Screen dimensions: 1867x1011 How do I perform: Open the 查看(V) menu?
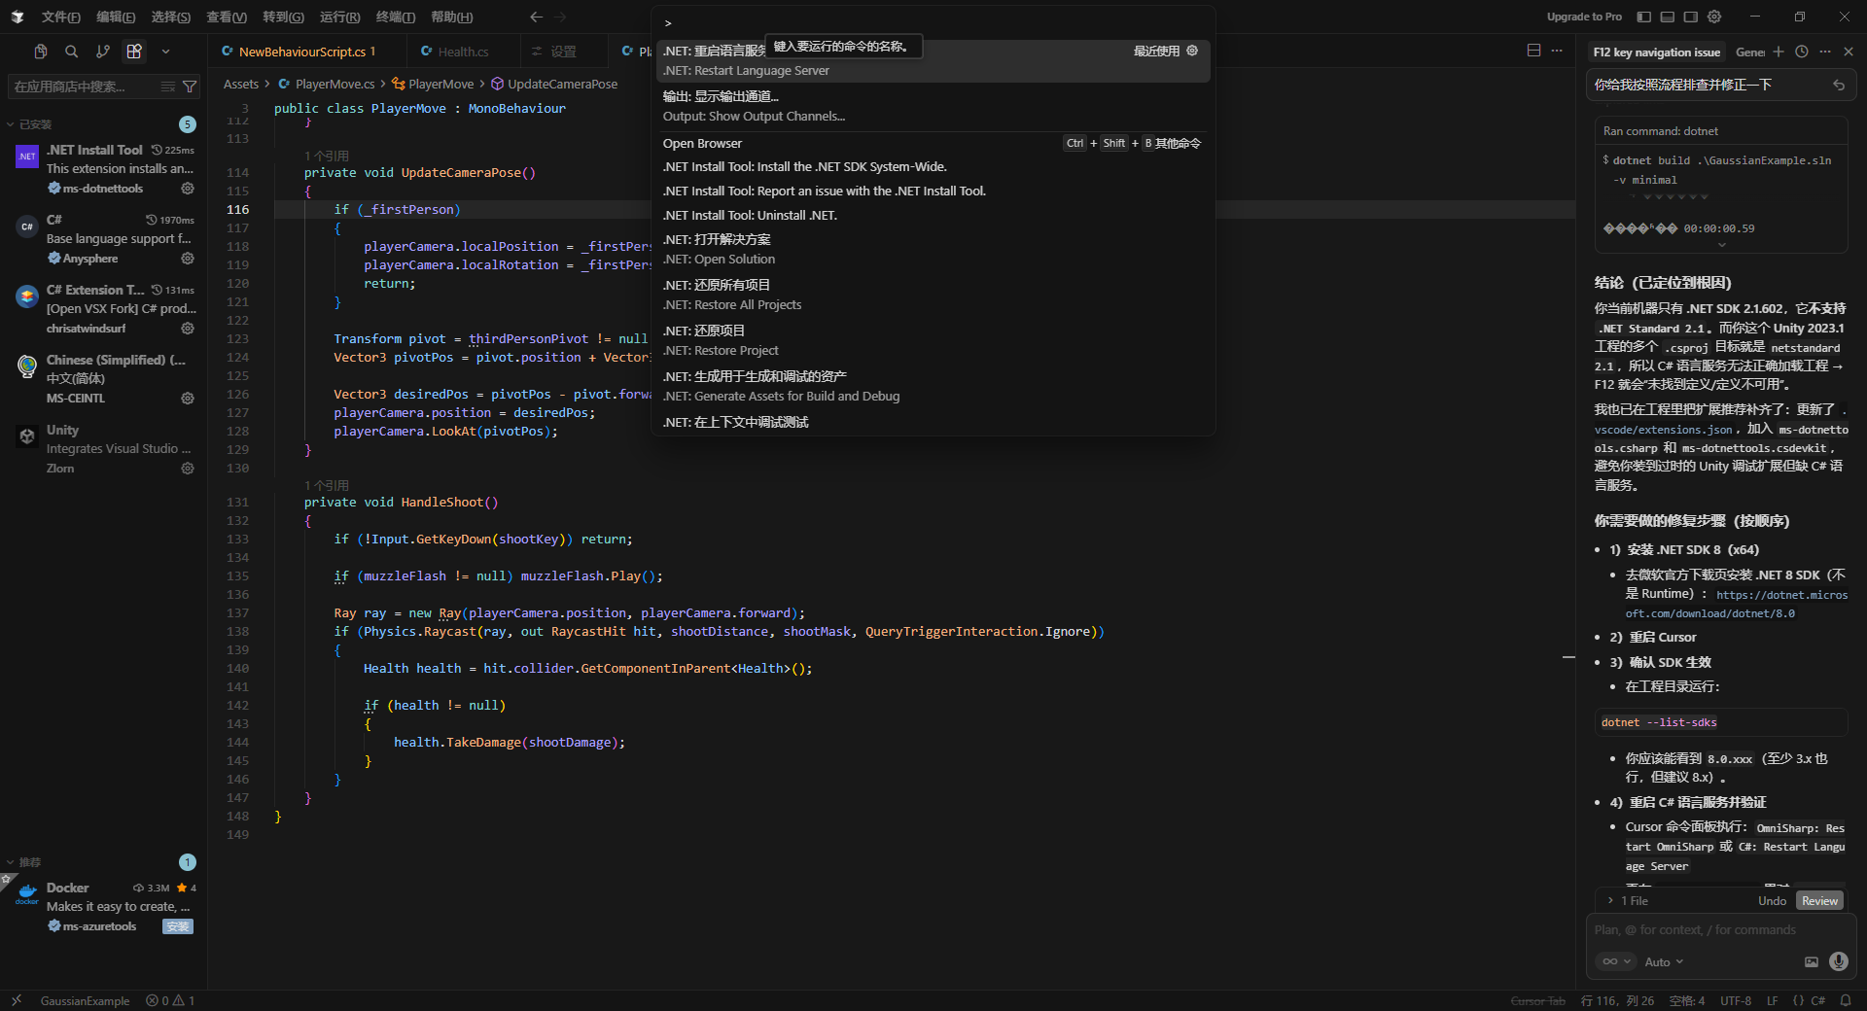click(227, 17)
